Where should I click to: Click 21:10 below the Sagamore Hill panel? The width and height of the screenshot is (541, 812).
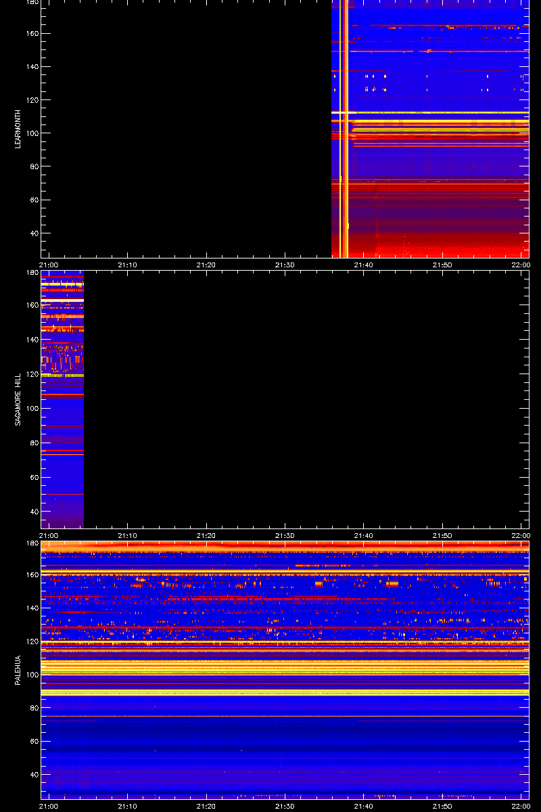[x=128, y=535]
